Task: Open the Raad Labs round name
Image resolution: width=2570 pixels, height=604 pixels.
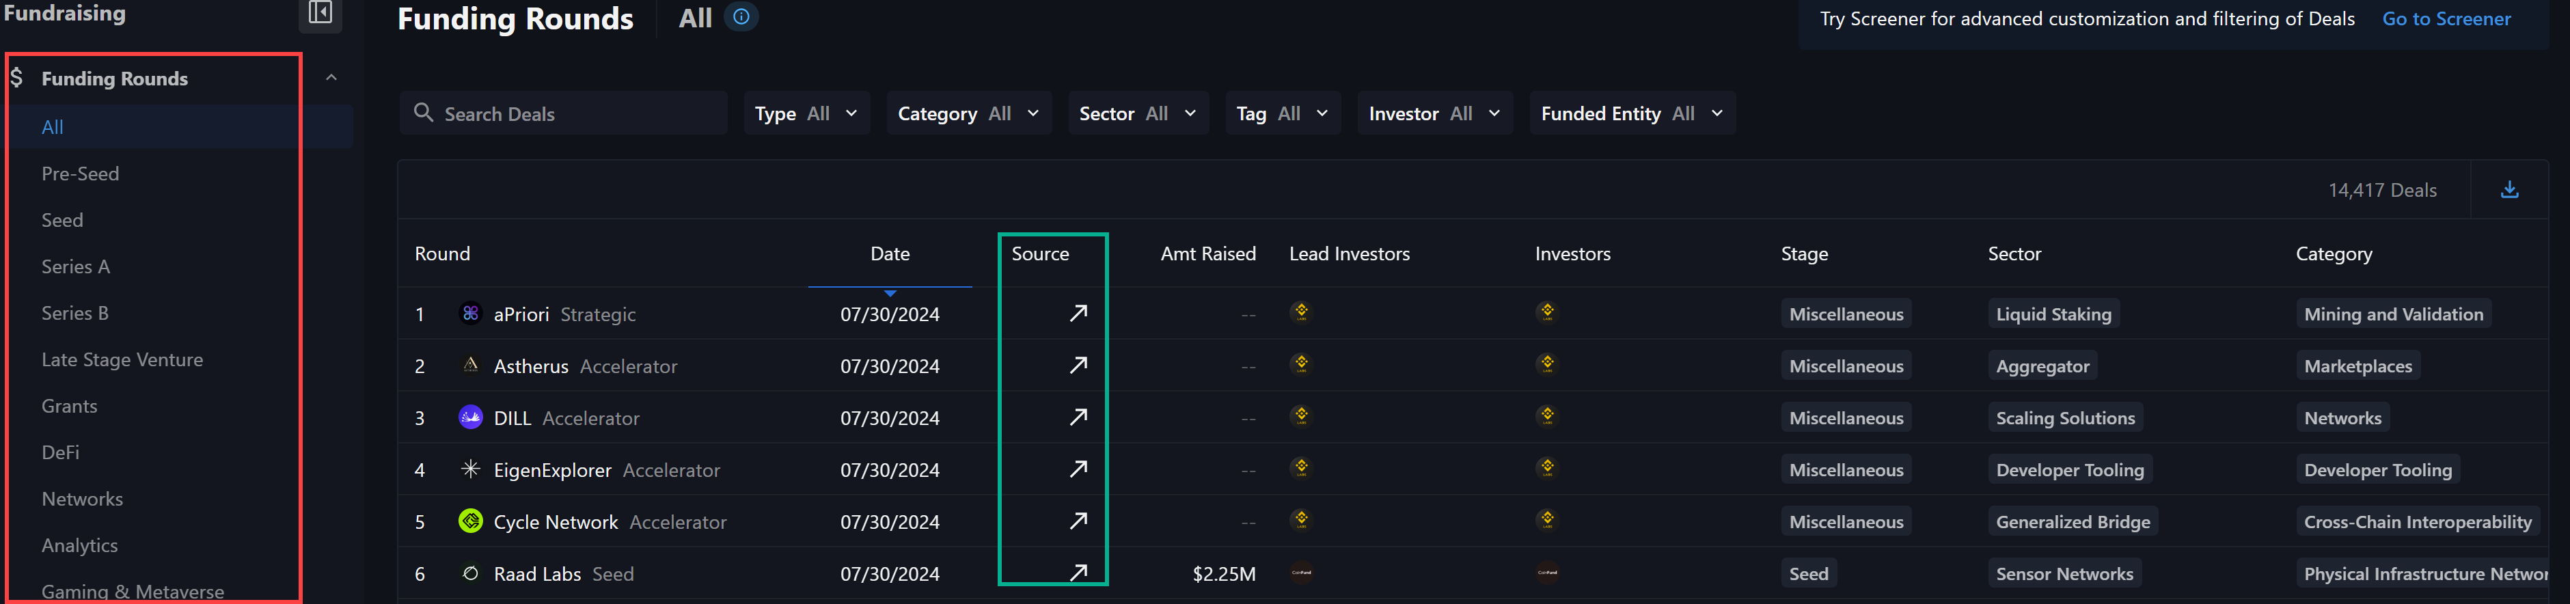Action: pos(536,573)
